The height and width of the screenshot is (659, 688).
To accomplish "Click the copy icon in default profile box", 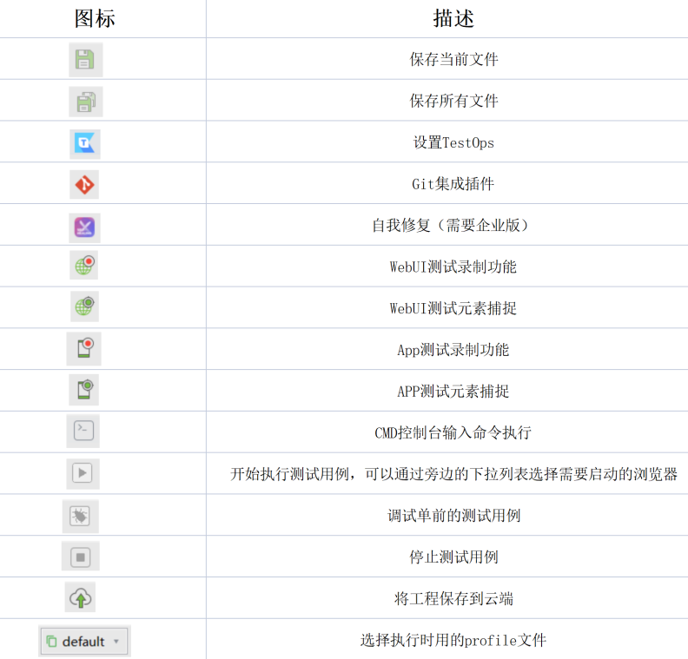I will (x=52, y=642).
